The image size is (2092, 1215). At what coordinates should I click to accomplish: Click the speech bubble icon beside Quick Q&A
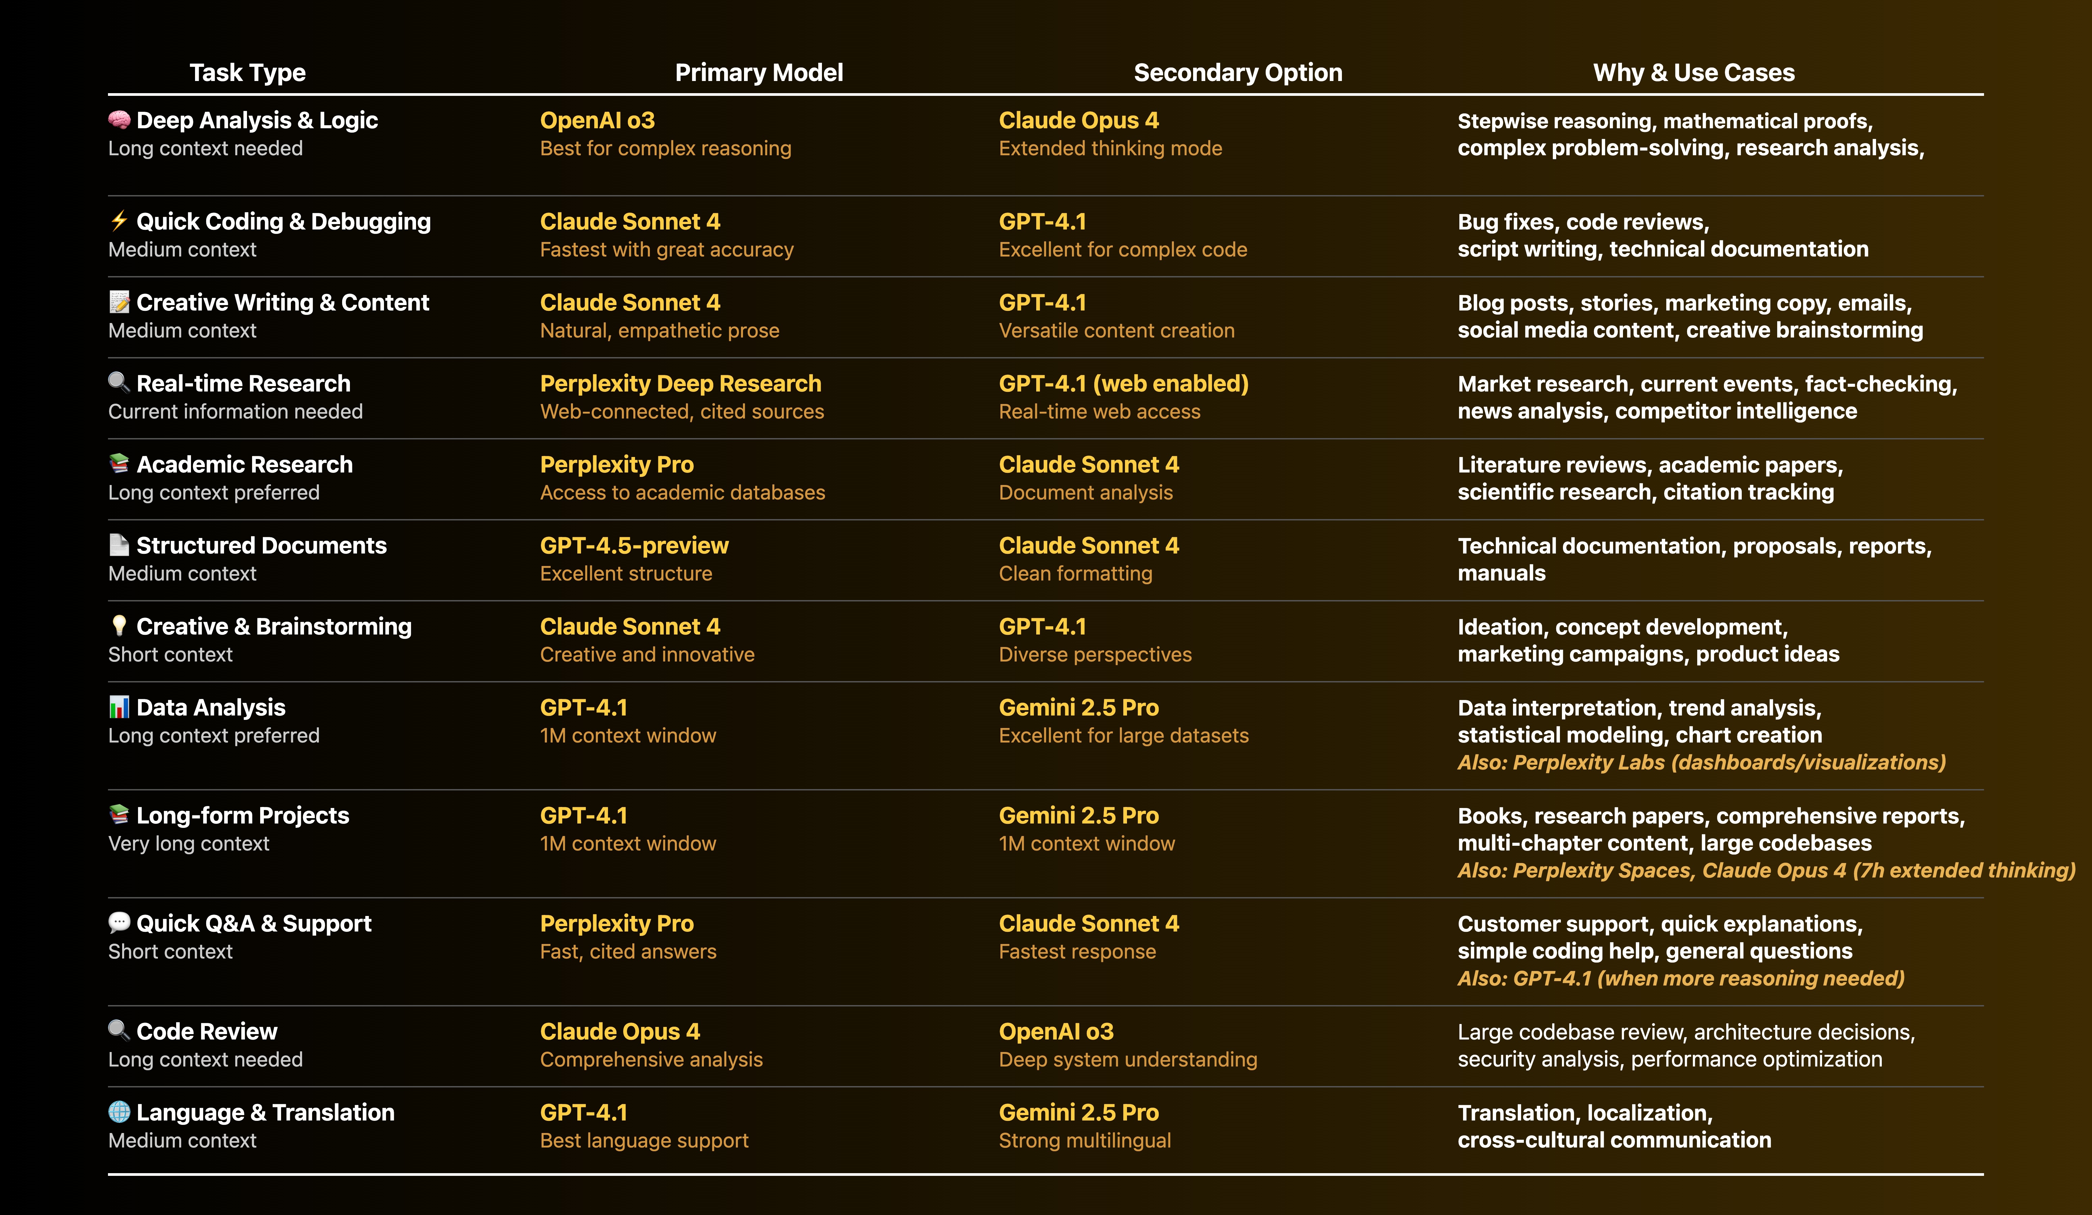point(119,923)
